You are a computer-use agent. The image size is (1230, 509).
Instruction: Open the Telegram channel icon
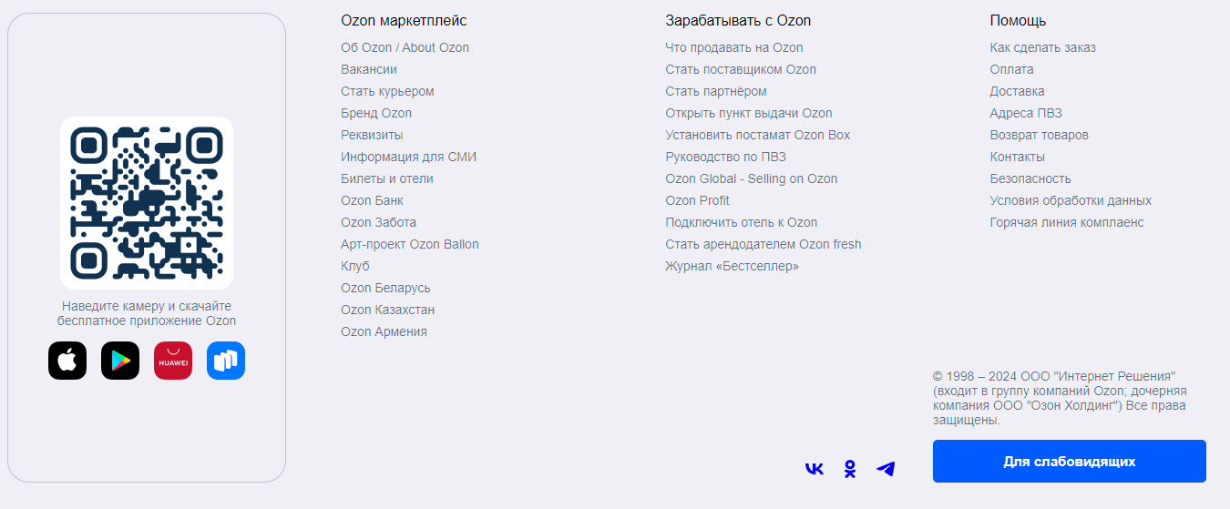tap(886, 469)
